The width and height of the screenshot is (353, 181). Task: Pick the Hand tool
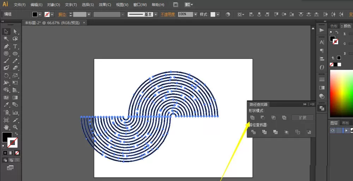click(6, 127)
